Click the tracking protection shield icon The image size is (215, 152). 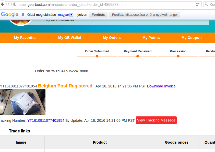tap(15, 4)
